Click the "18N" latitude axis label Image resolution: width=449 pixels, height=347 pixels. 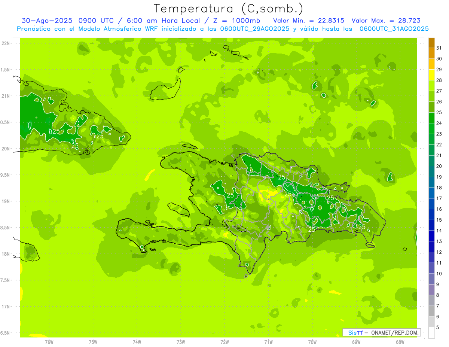(6, 254)
